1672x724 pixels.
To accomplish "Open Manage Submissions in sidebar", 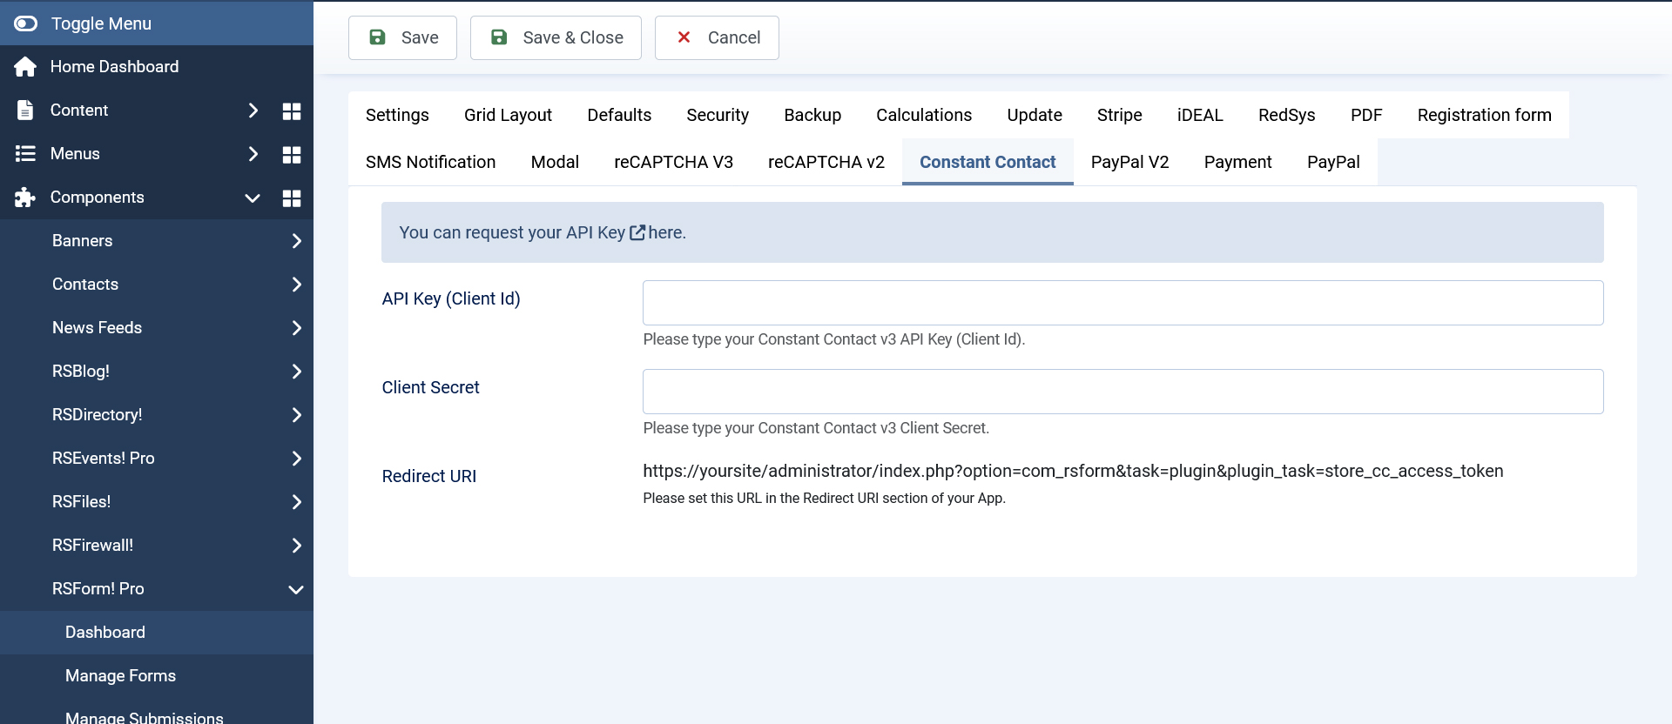I will [x=157, y=713].
